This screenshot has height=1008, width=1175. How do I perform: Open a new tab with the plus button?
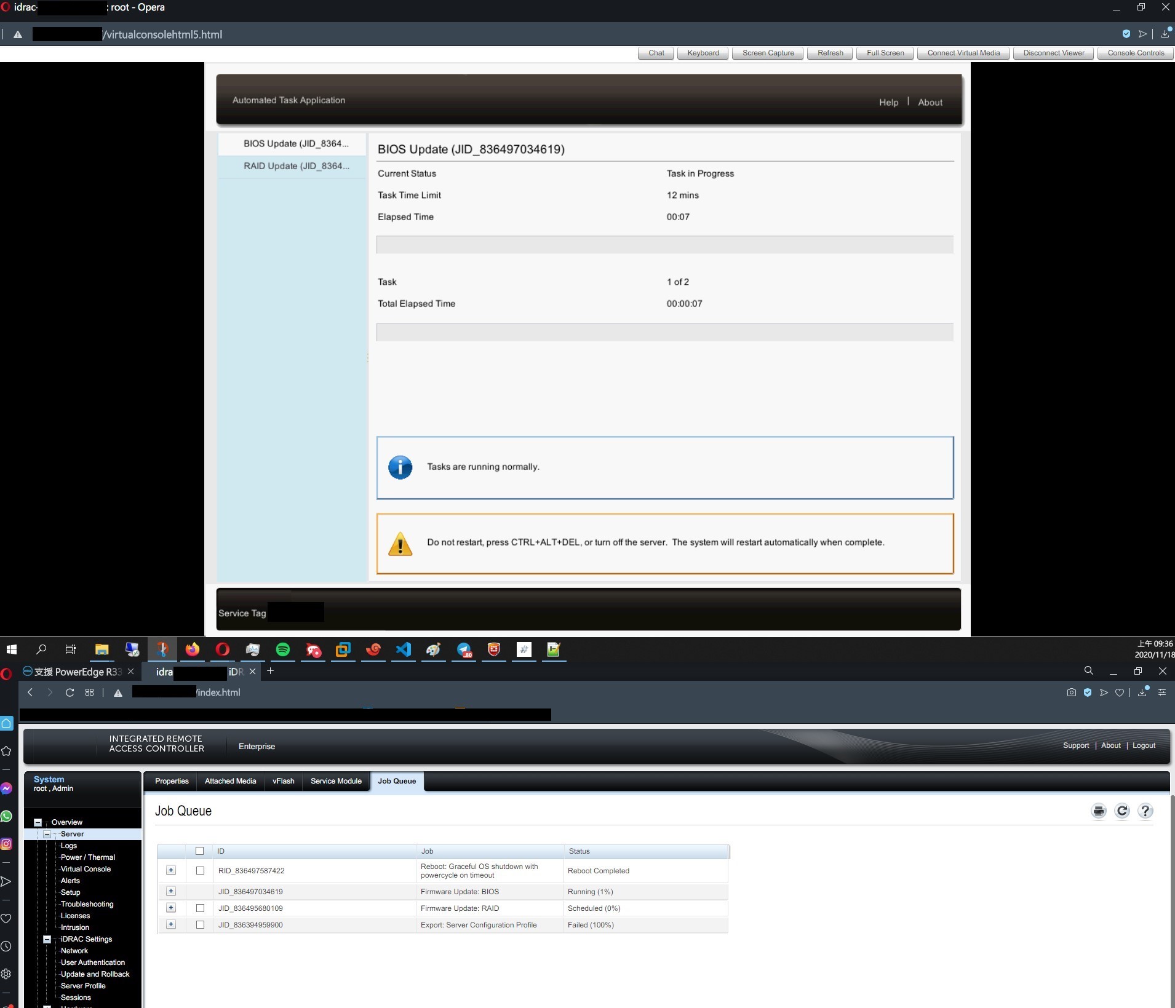[270, 671]
